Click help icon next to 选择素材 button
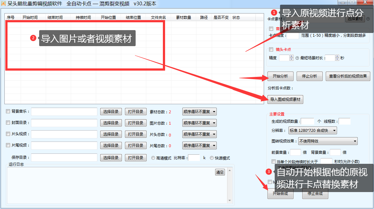 [x=368, y=19]
